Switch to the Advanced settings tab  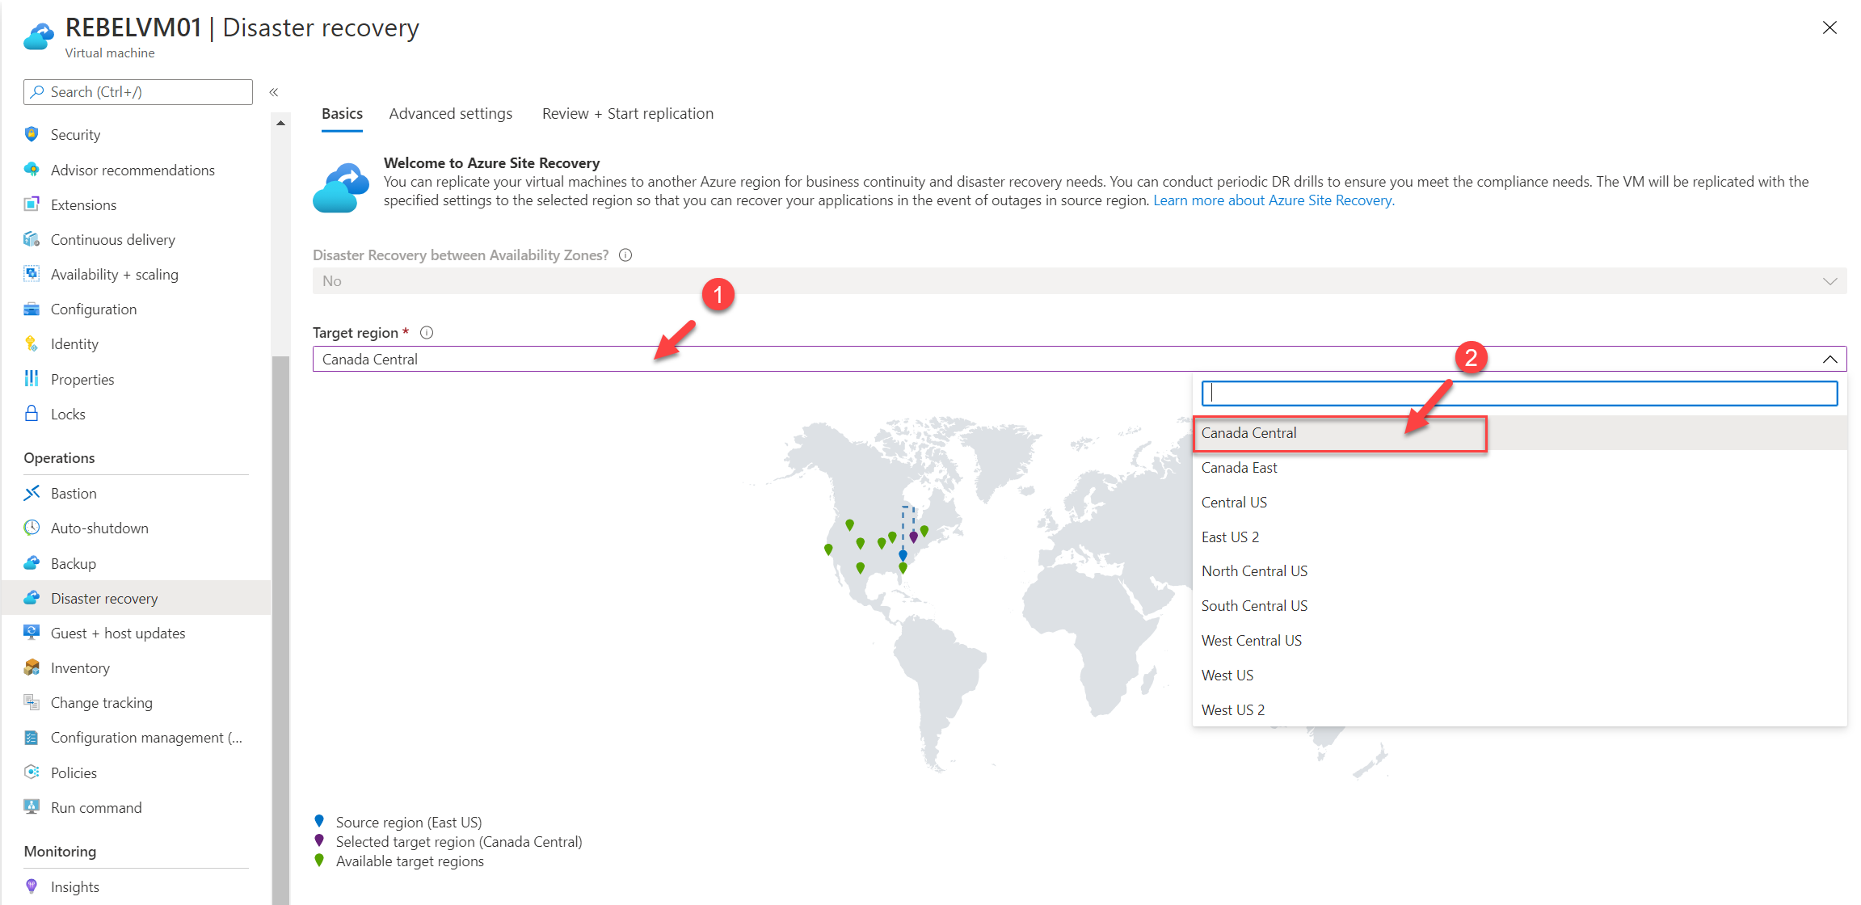[451, 114]
